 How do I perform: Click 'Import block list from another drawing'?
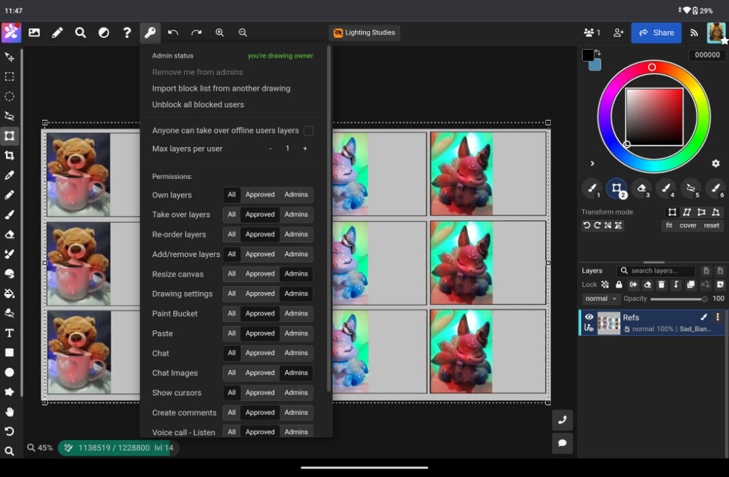[x=221, y=88]
